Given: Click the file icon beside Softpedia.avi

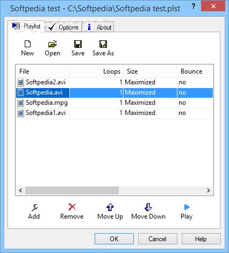Looking at the screenshot, I should 21,92.
